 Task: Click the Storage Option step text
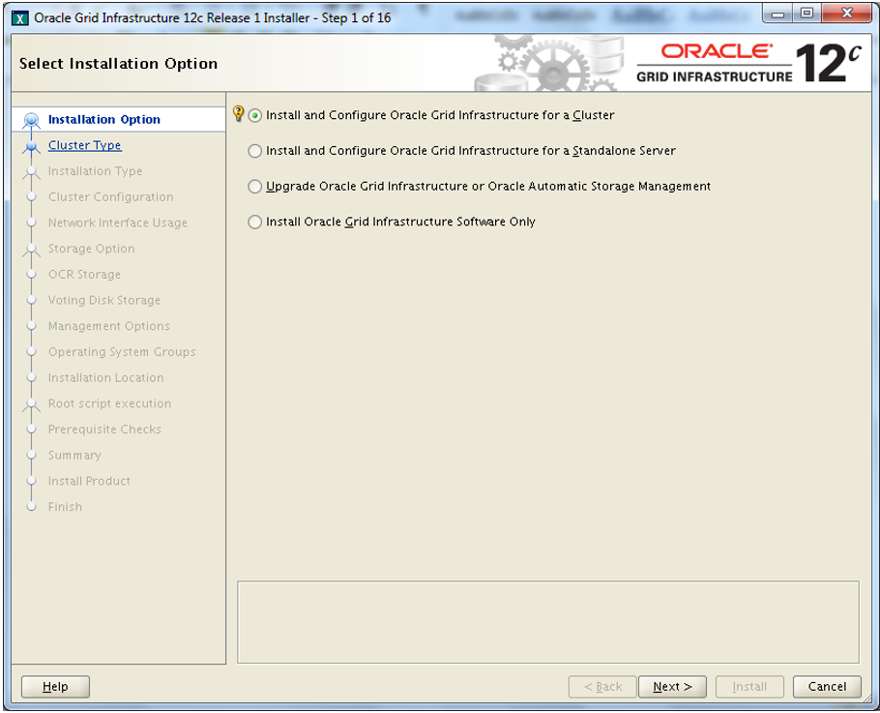pyautogui.click(x=92, y=249)
